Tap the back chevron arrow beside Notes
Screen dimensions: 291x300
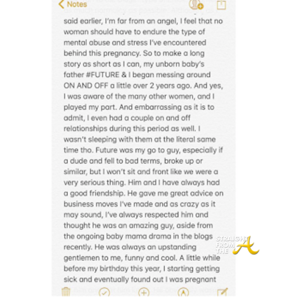[x=61, y=5]
